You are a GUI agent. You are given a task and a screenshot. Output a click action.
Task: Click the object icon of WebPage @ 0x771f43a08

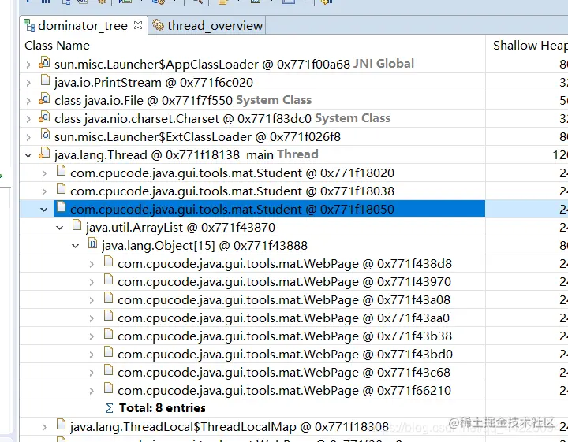click(108, 298)
